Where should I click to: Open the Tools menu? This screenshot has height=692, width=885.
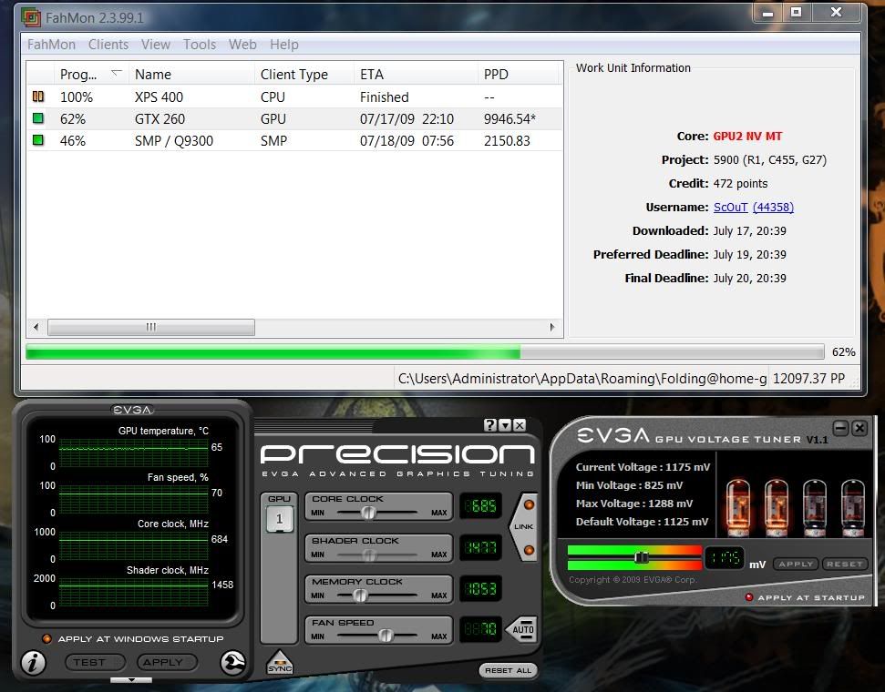coord(200,45)
